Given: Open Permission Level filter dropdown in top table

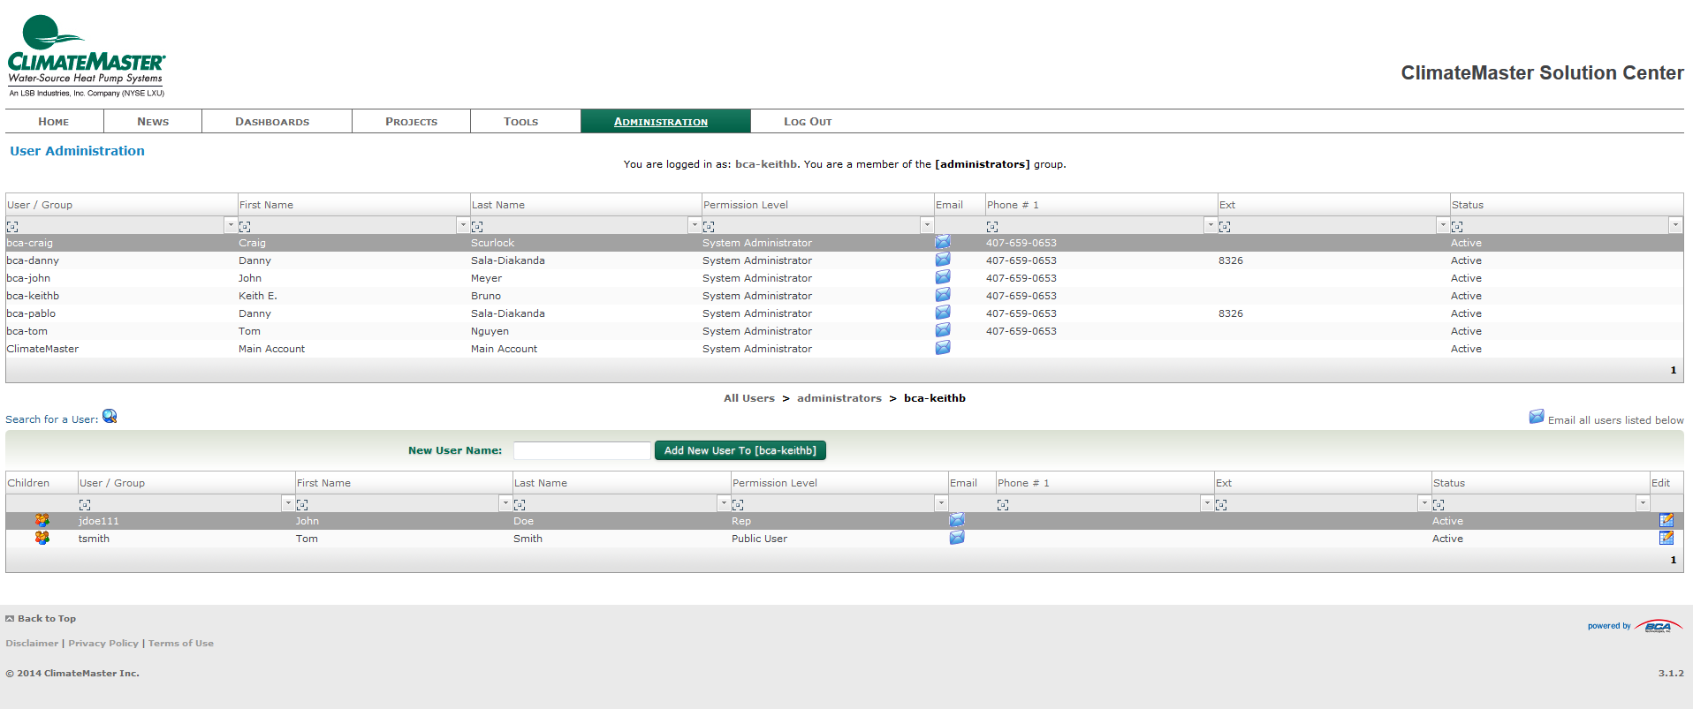Looking at the screenshot, I should click(927, 225).
